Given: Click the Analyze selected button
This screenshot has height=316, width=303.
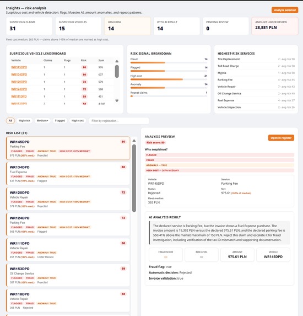Looking at the screenshot, I should point(285,10).
